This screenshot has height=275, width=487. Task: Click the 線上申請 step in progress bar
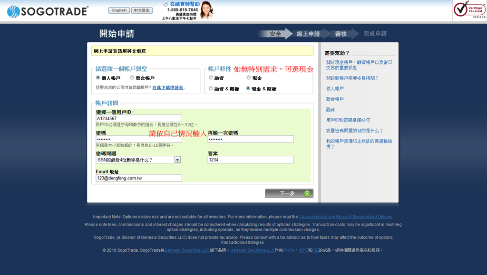[x=308, y=34]
